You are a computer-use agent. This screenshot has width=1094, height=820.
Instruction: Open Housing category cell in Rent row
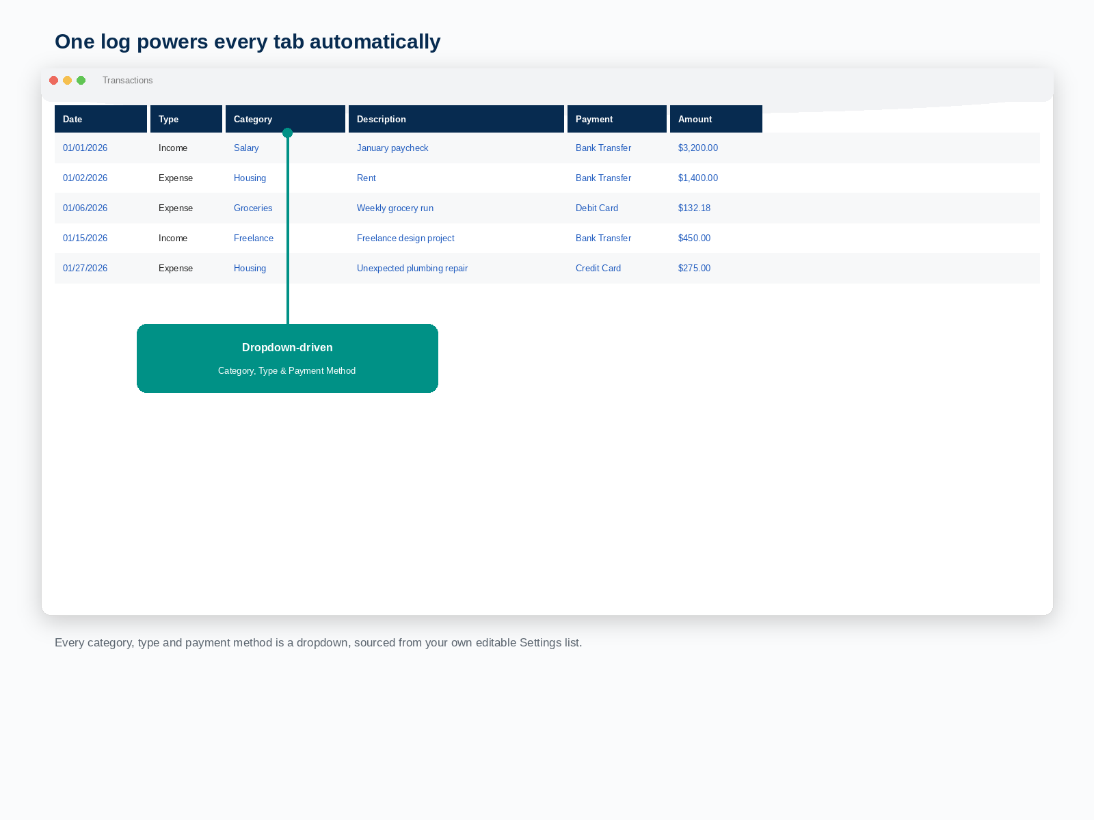coord(250,178)
